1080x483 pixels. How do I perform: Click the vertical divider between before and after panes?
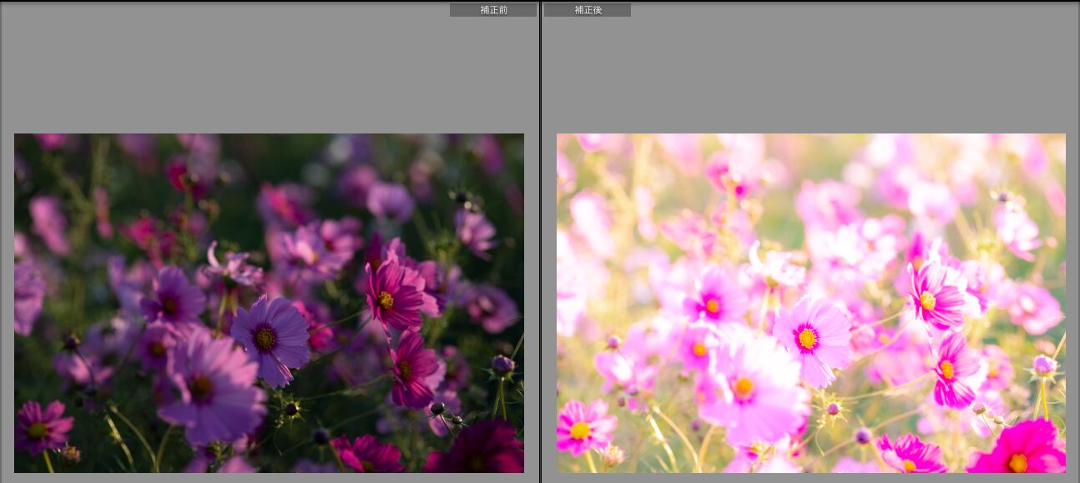tap(541, 242)
